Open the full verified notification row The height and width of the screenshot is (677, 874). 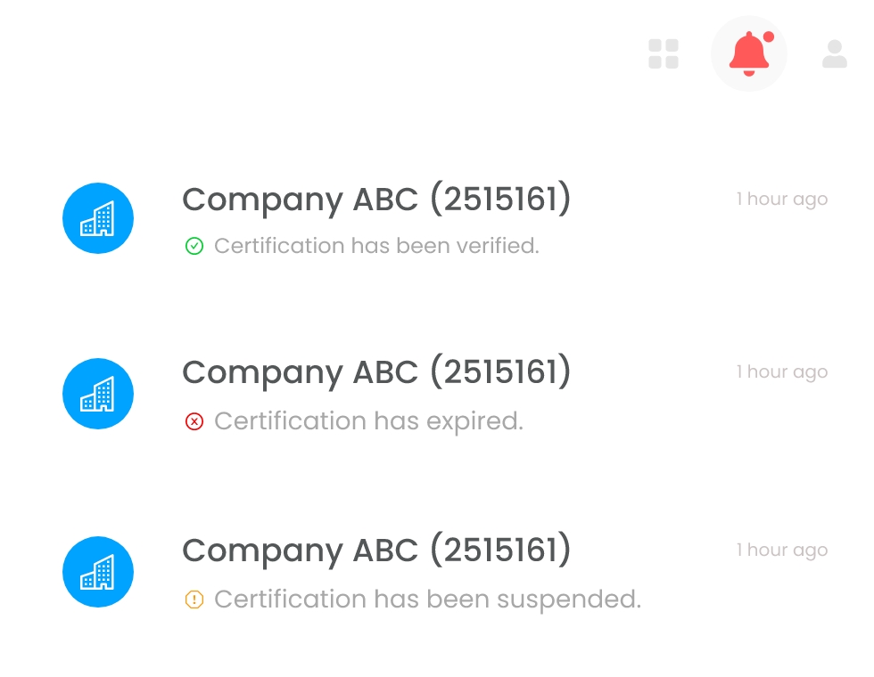tap(437, 218)
